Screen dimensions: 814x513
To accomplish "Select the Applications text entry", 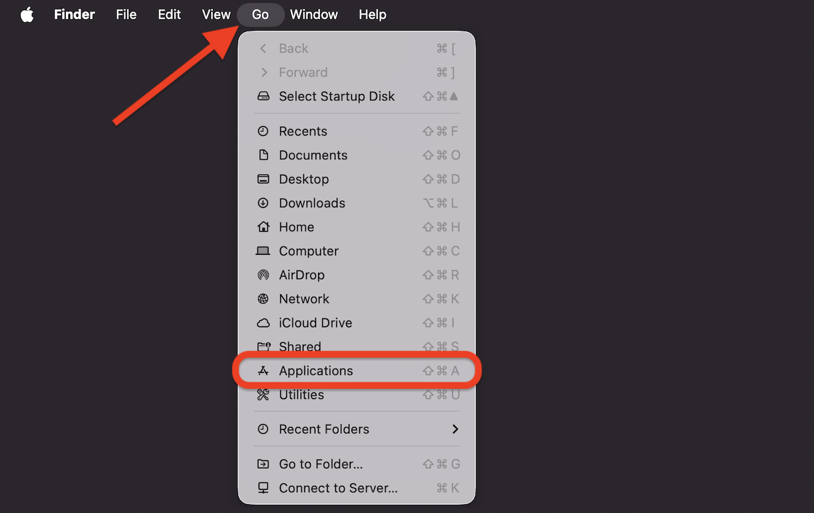I will 316,371.
